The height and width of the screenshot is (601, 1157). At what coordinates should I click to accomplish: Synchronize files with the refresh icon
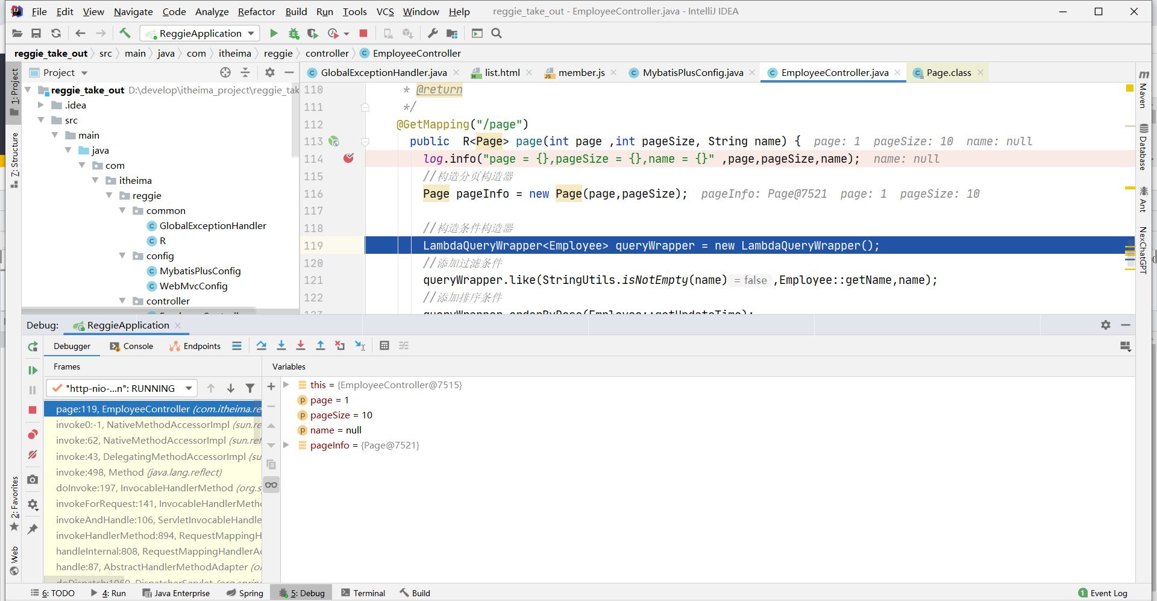pos(56,33)
